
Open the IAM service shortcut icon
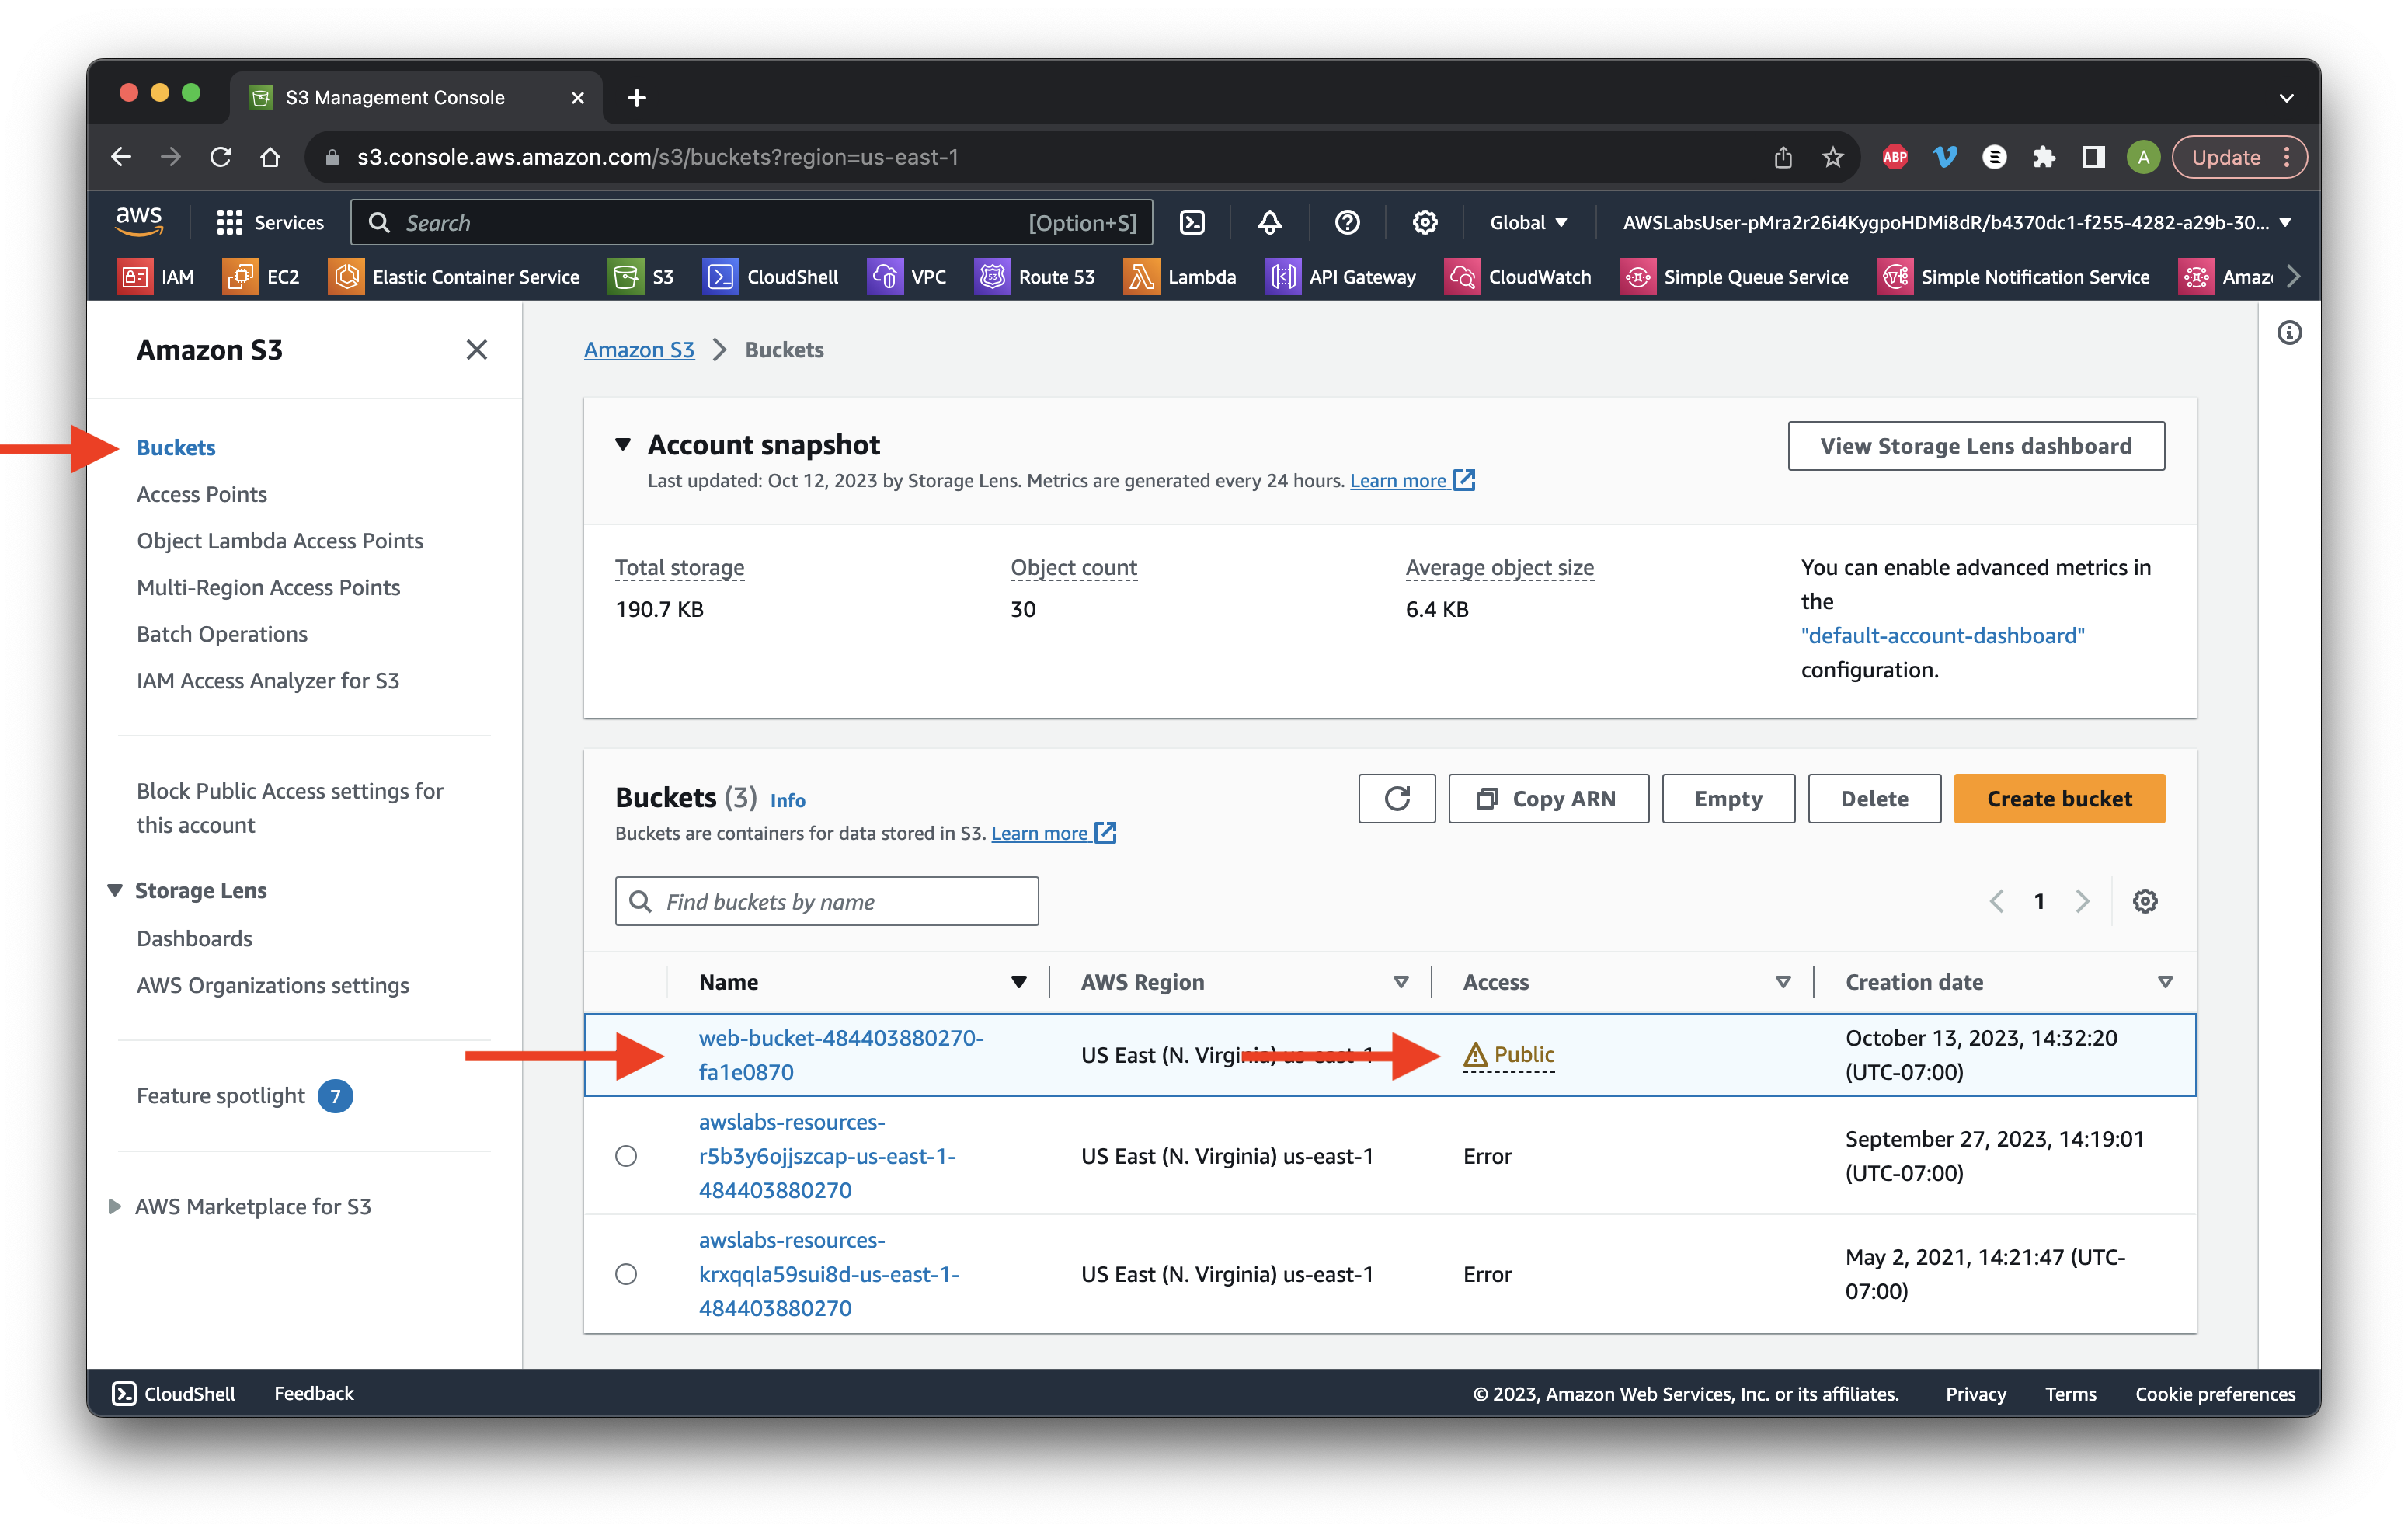point(135,277)
